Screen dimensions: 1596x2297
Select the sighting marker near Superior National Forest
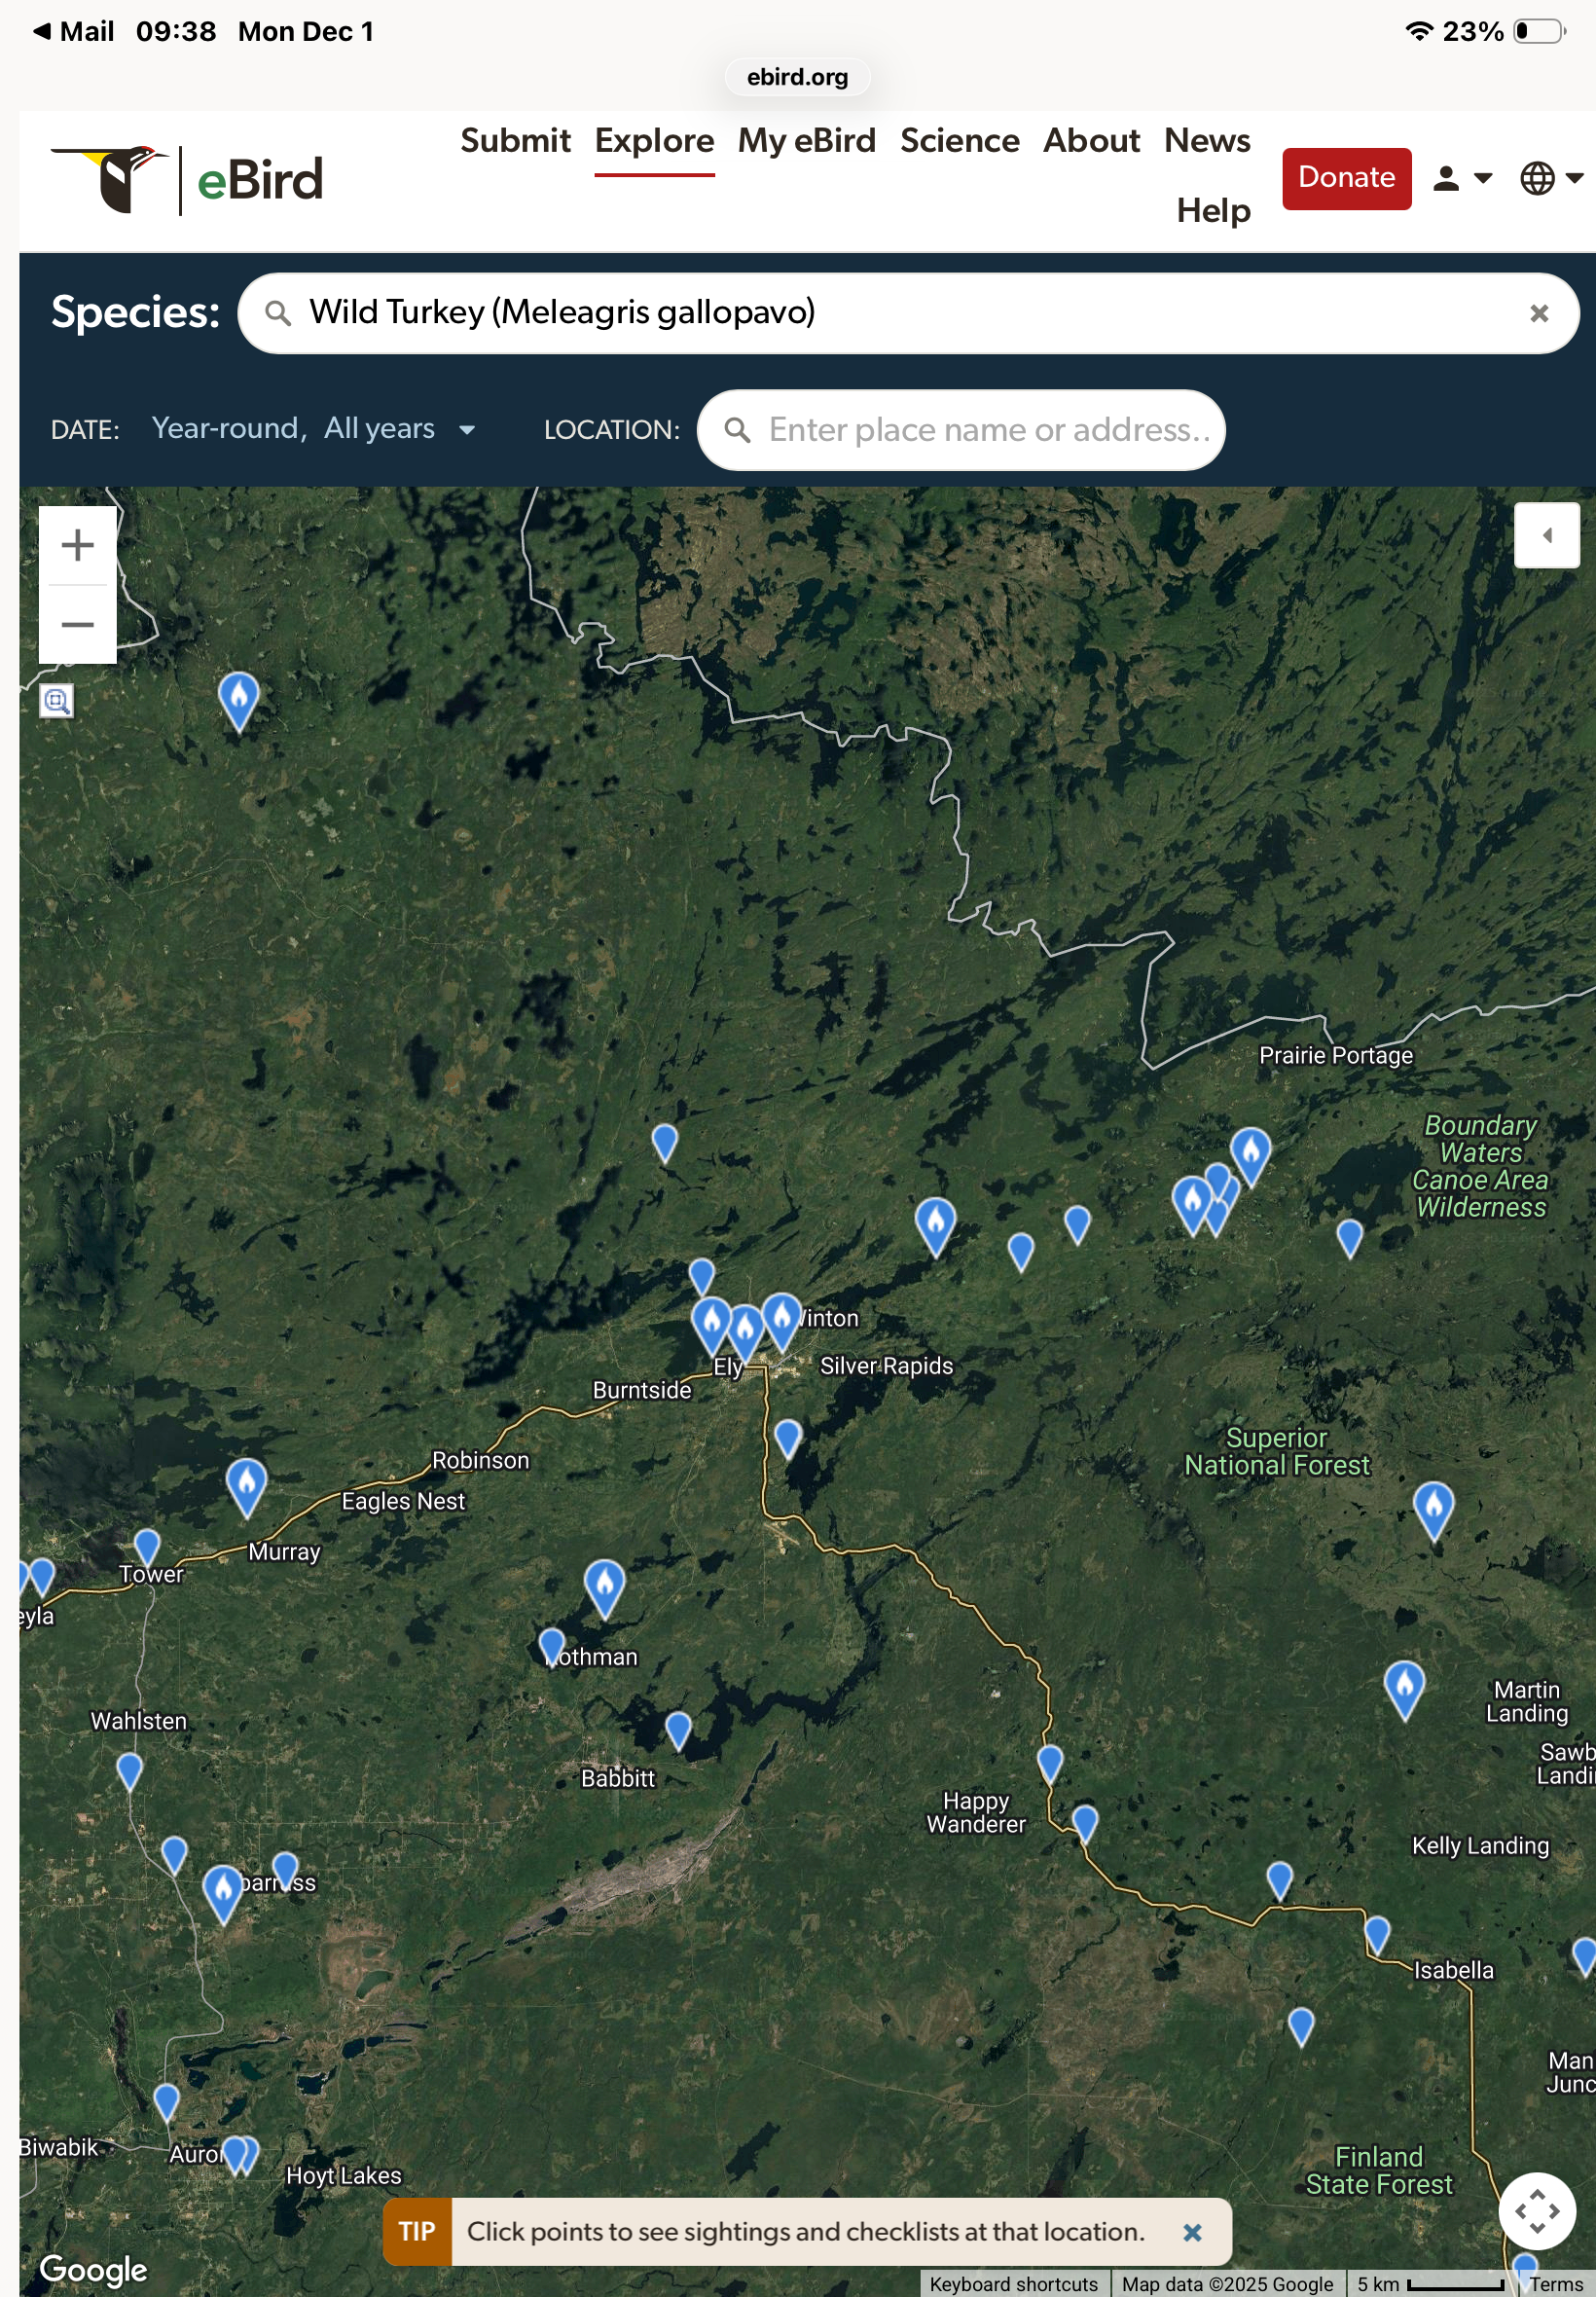(1432, 1505)
